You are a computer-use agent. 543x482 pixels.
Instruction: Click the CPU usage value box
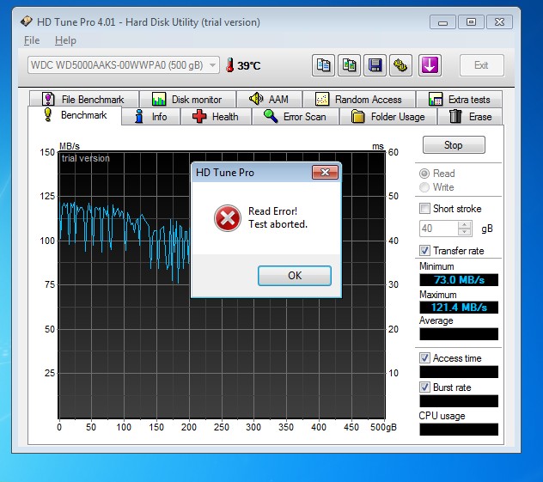pos(459,430)
